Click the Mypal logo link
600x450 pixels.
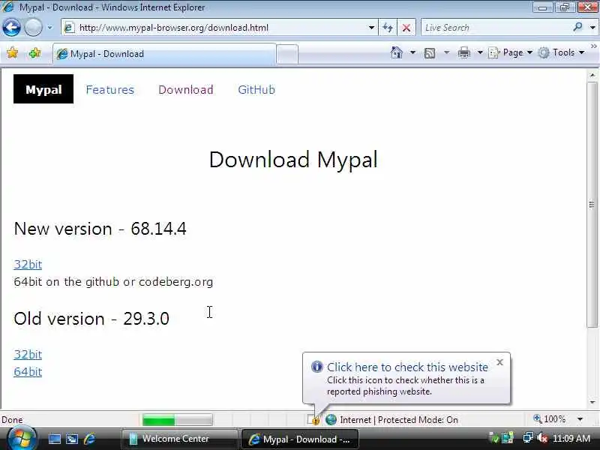tap(43, 89)
